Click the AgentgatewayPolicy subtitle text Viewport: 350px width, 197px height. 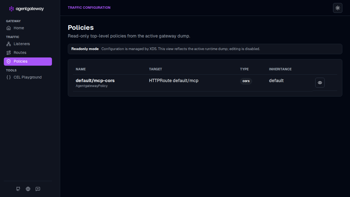[92, 86]
